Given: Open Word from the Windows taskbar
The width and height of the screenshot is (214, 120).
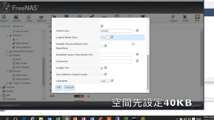Looking at the screenshot, I should pyautogui.click(x=92, y=119).
